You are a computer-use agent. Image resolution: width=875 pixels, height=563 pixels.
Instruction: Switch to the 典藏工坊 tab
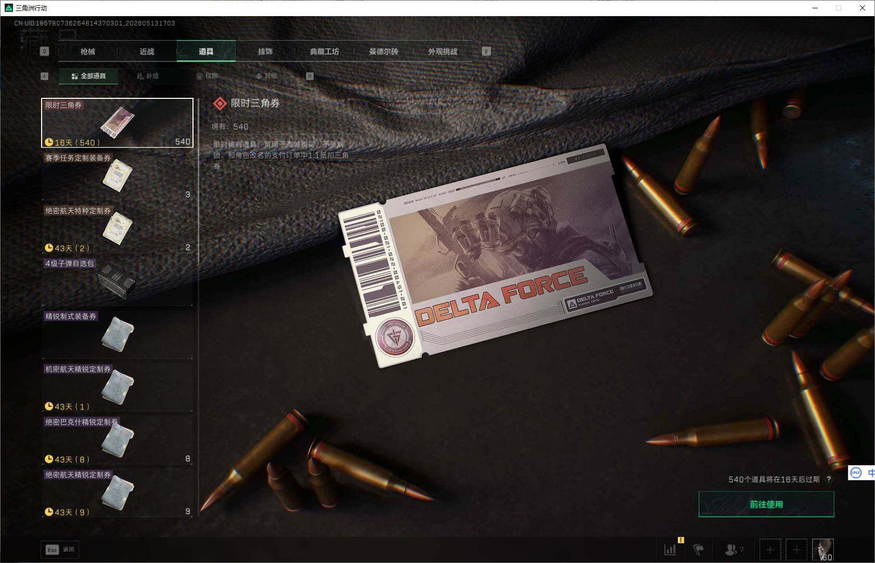click(x=325, y=52)
